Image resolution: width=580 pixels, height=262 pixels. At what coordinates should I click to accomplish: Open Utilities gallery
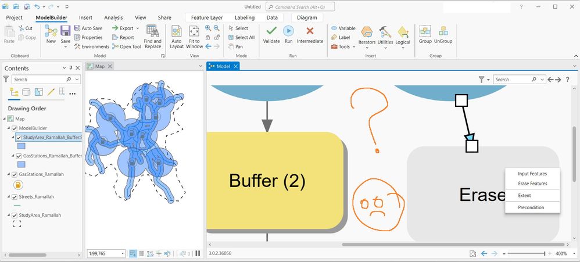385,37
